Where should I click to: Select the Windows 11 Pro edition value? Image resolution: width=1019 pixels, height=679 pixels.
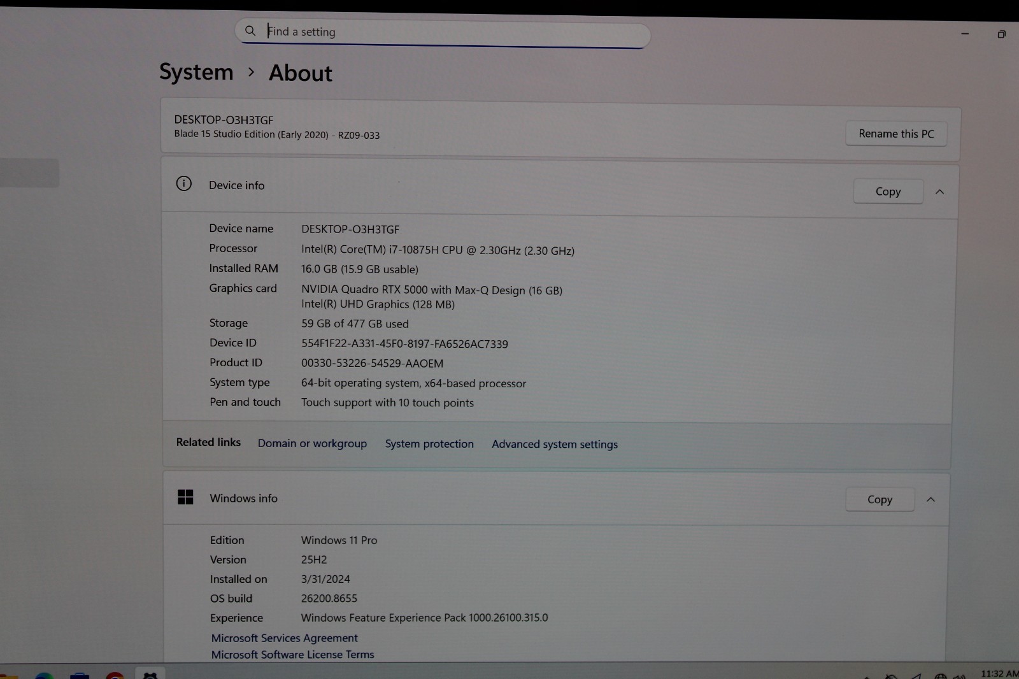click(x=339, y=540)
